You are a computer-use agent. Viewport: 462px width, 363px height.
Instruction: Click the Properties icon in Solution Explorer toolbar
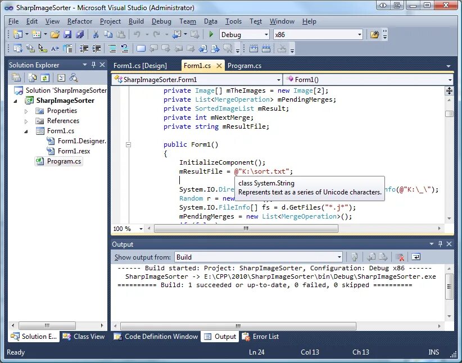[x=16, y=78]
